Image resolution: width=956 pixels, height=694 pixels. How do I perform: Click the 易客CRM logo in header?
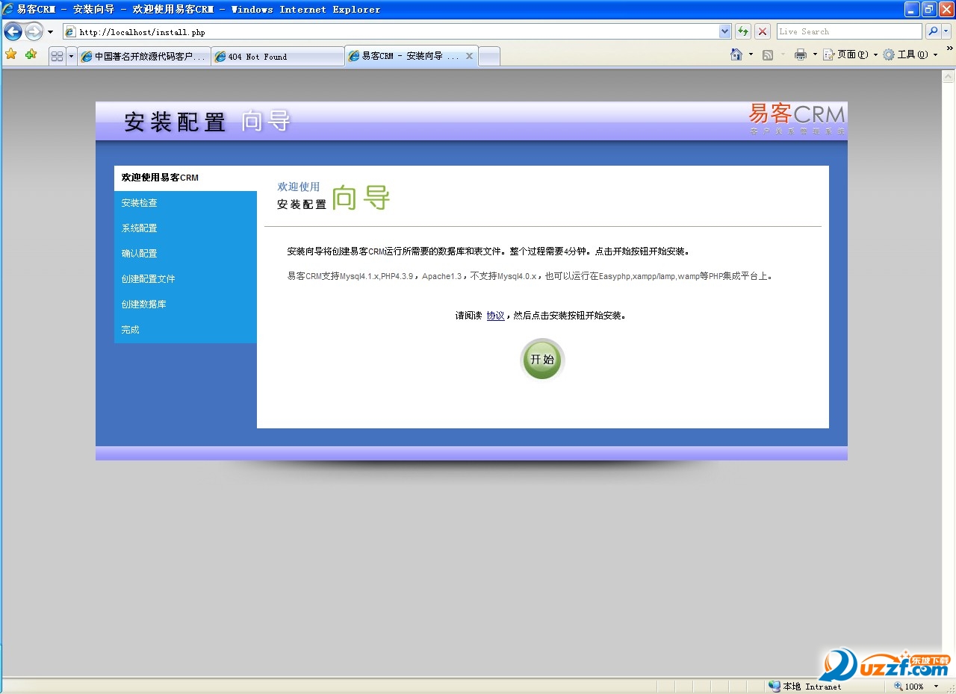pyautogui.click(x=797, y=118)
